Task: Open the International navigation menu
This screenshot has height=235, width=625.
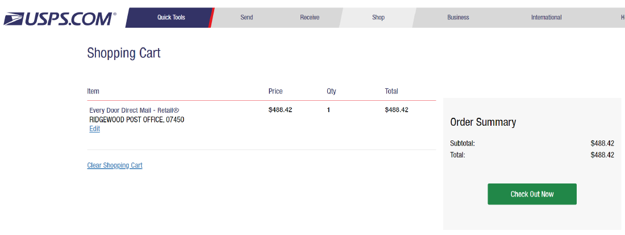Action: tap(546, 18)
